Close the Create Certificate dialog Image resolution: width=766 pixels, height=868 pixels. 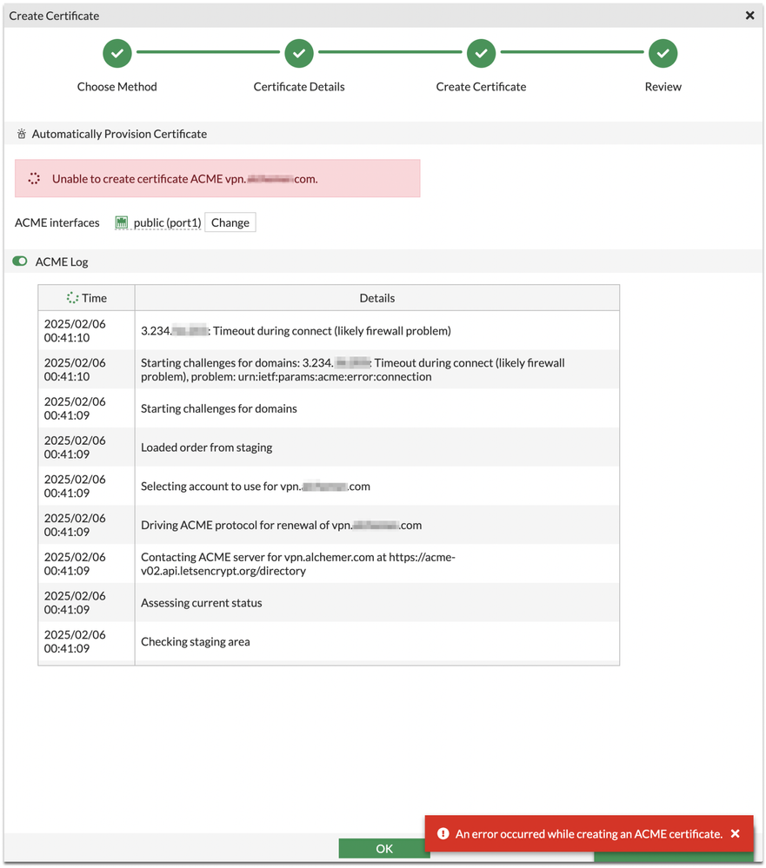coord(750,16)
